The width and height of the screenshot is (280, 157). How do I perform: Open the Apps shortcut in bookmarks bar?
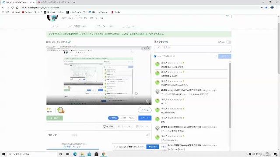click(5, 12)
